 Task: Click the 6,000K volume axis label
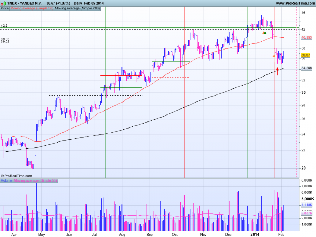point(307,193)
